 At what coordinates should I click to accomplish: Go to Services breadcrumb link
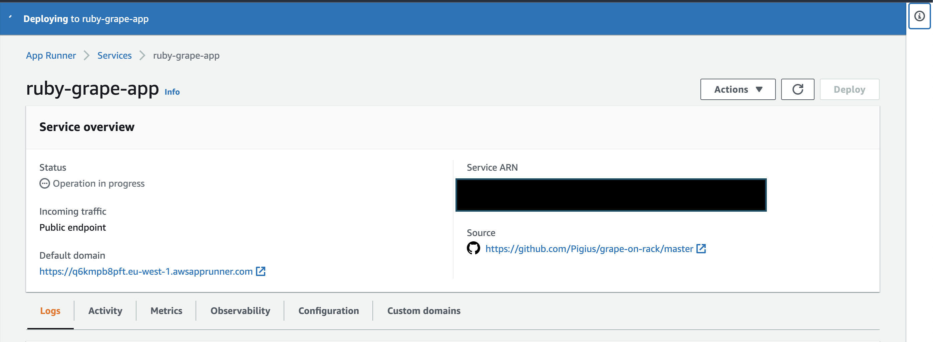point(114,55)
